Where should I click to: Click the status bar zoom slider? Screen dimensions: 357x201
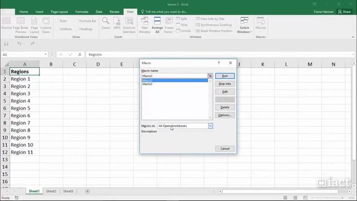[327, 198]
